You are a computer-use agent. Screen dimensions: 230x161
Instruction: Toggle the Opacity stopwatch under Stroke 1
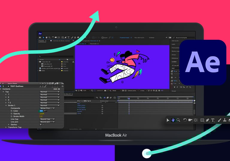pyautogui.click(x=11, y=114)
